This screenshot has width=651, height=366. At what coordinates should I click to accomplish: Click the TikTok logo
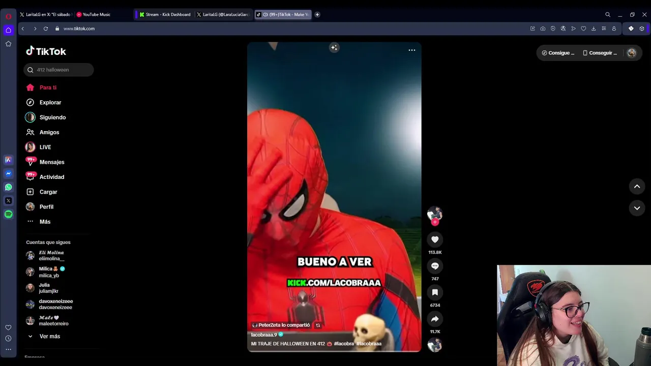tap(46, 51)
